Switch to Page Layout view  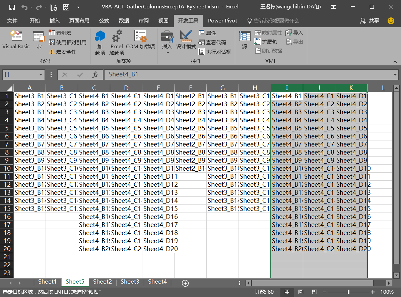coord(301,292)
